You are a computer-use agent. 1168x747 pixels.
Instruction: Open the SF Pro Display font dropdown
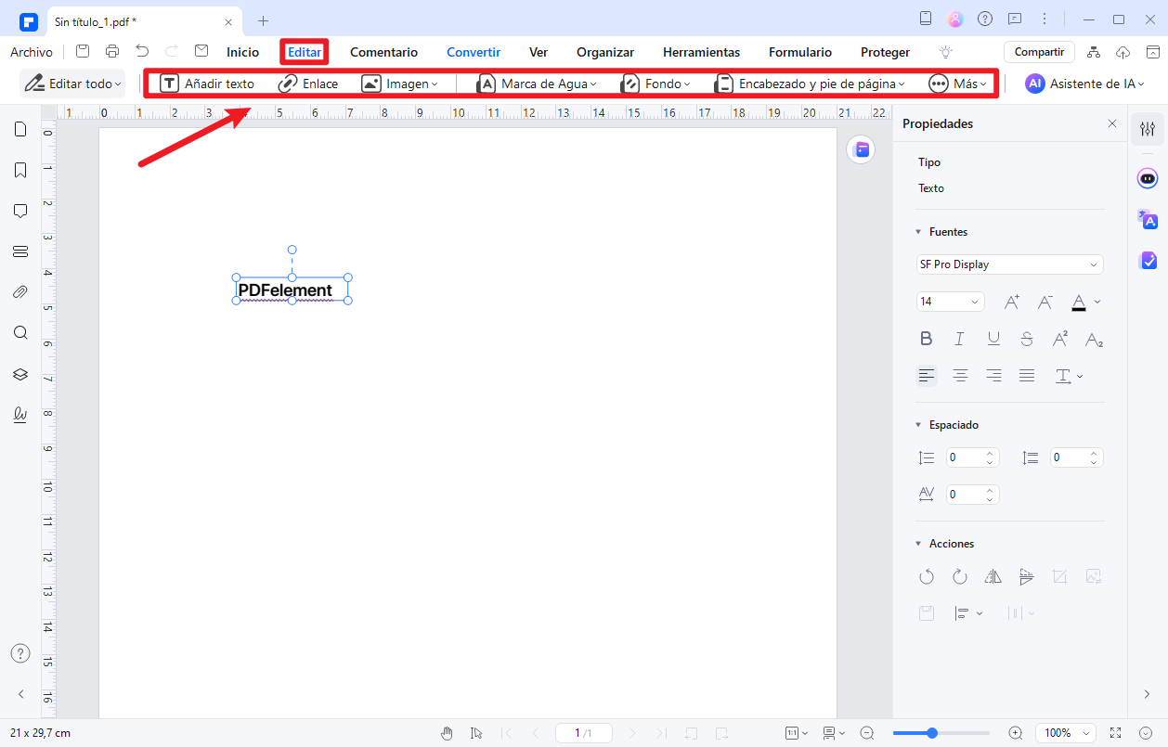[x=1010, y=264]
